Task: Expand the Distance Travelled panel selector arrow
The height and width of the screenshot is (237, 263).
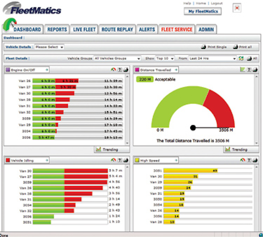Action: 176,70
